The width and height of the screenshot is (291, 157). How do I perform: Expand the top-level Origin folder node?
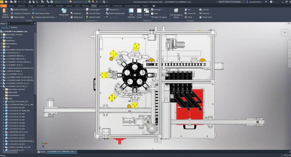tap(1, 47)
